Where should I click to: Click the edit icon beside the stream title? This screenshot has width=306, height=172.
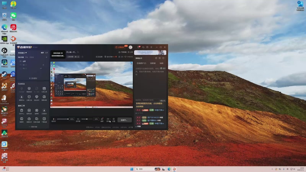78,52
